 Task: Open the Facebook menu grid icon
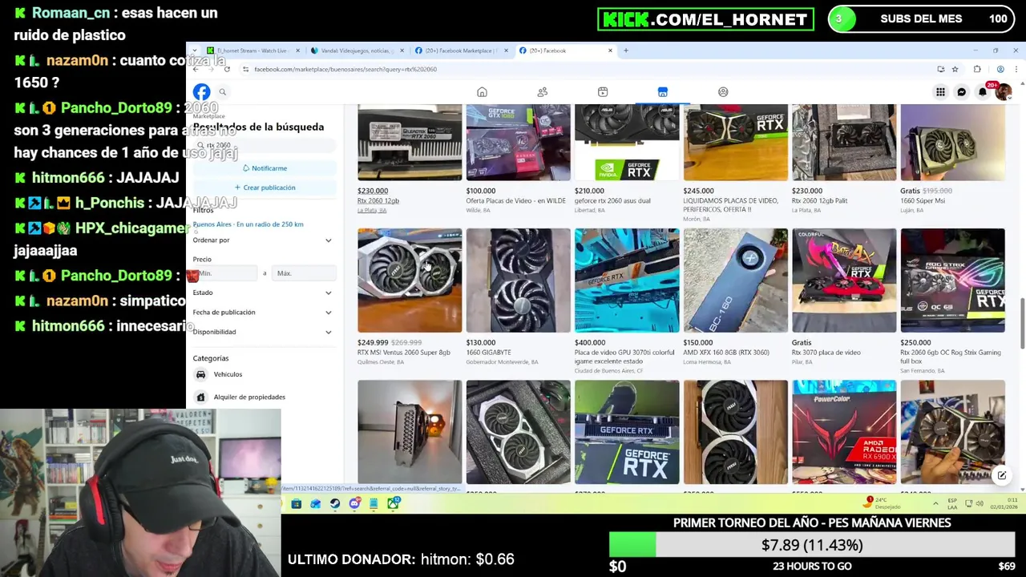(x=940, y=92)
